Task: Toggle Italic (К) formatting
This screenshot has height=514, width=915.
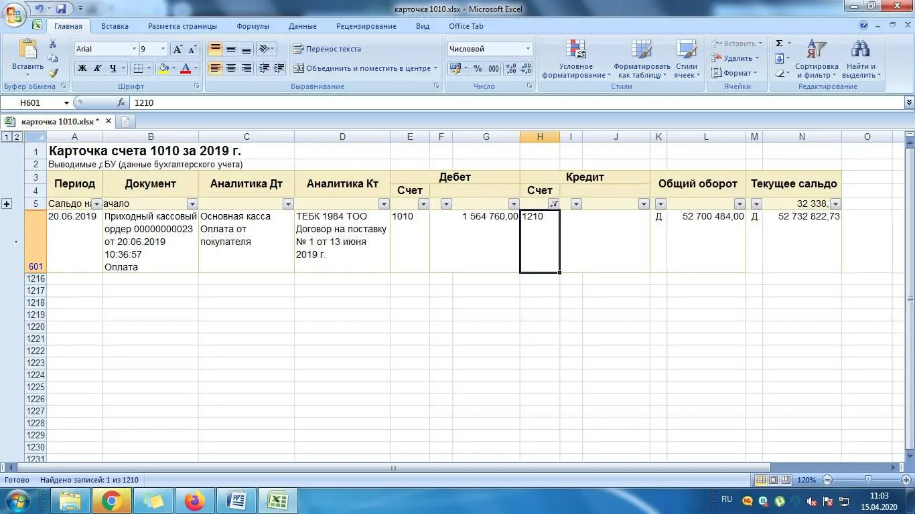Action: tap(97, 68)
